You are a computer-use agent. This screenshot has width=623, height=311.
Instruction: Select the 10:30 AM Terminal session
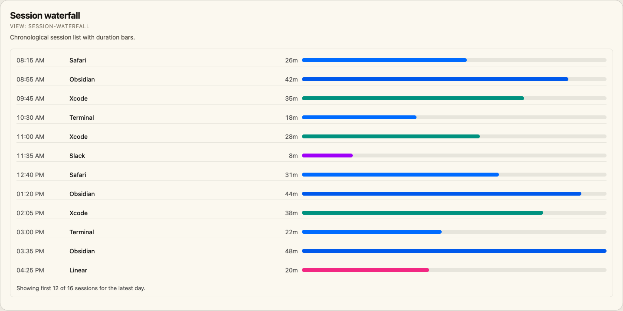(311, 118)
